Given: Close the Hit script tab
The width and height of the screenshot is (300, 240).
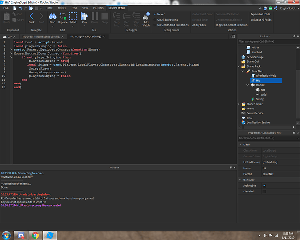Looking at the screenshot, I should click(104, 37).
